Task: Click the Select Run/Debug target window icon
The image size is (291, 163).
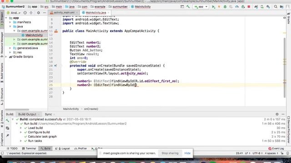Action: click(182, 7)
